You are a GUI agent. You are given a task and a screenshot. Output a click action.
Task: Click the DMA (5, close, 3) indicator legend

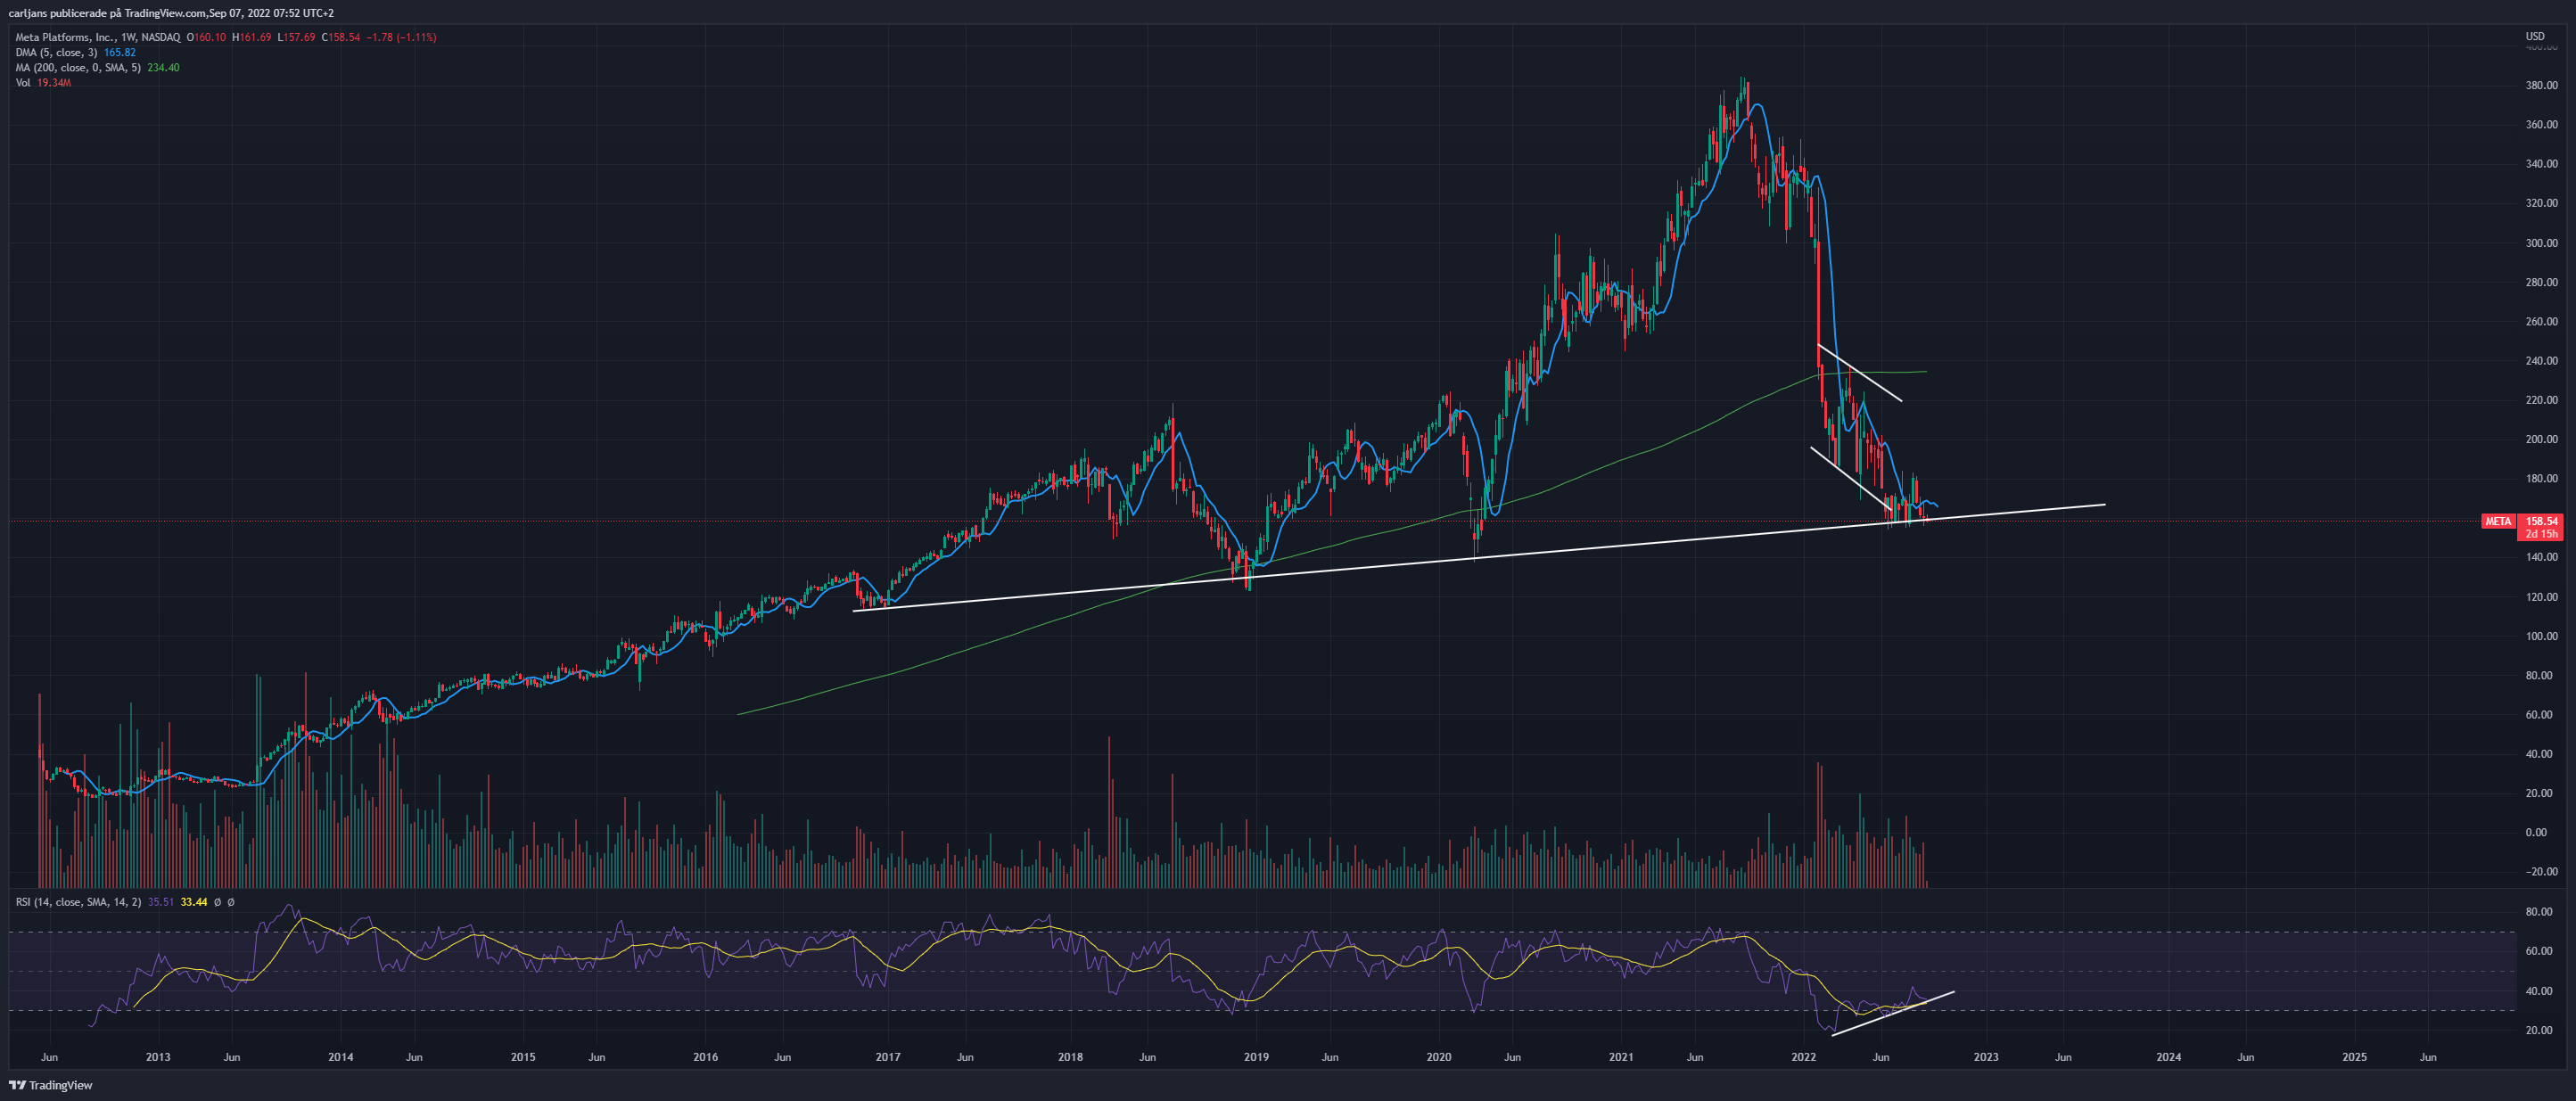click(56, 52)
